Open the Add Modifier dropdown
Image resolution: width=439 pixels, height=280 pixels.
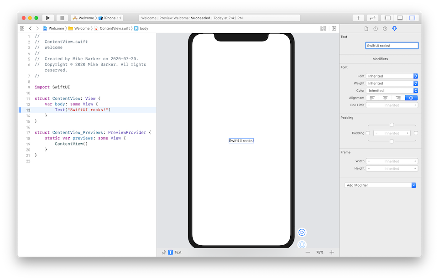380,185
